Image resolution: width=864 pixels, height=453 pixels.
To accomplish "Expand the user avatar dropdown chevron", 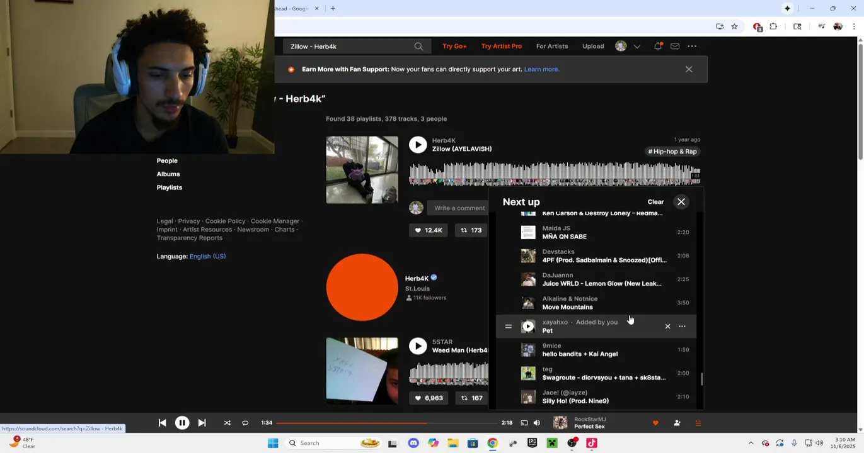I will (x=637, y=47).
